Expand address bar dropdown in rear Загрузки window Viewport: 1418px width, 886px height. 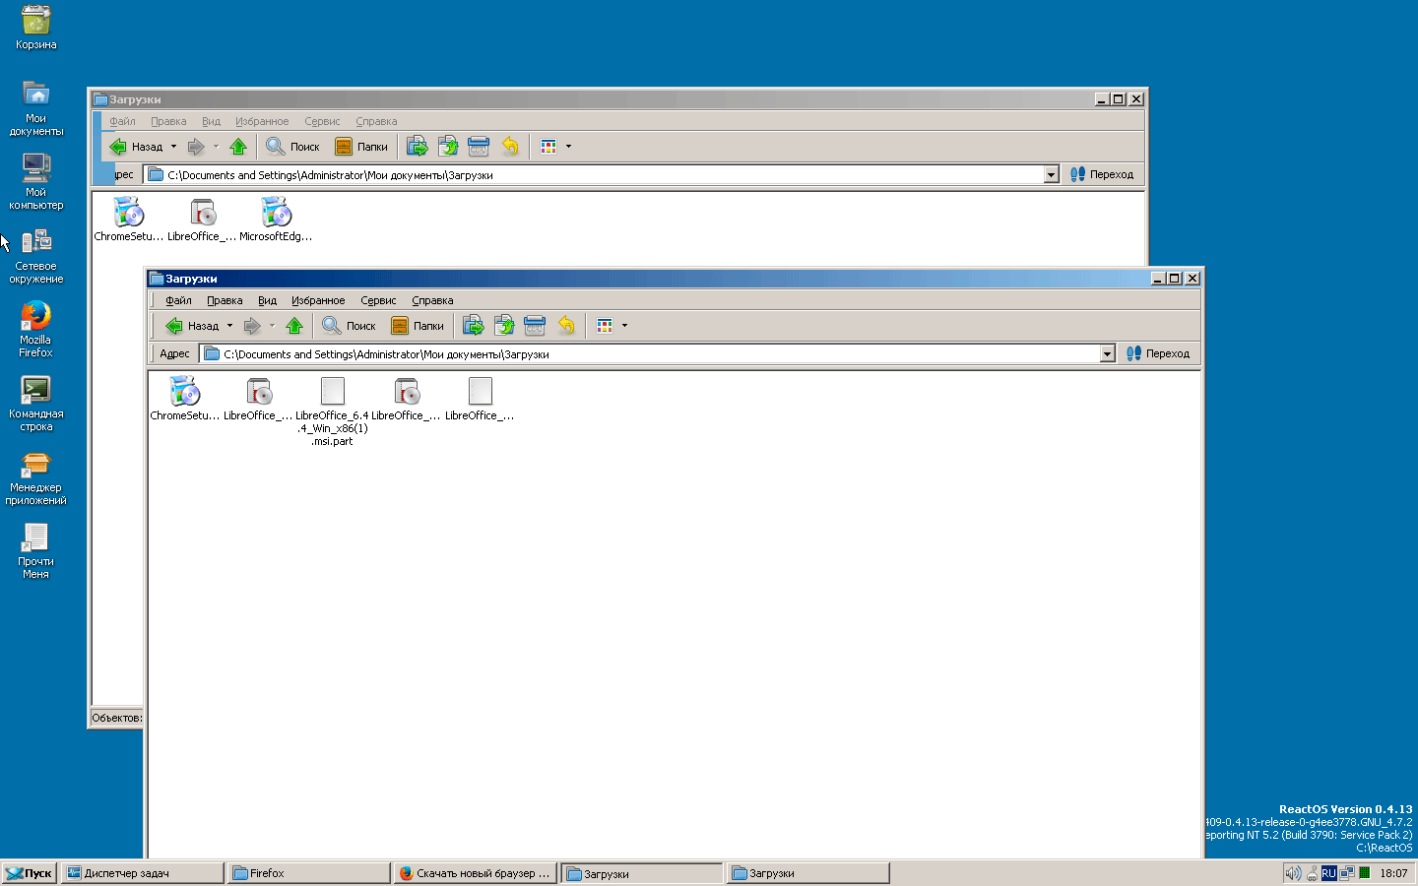tap(1051, 174)
